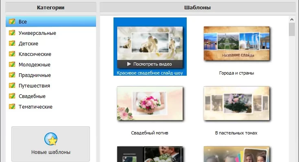Select the Красивое свадебное слайд-шоу thumbnail
299x162 pixels.
pyautogui.click(x=150, y=47)
